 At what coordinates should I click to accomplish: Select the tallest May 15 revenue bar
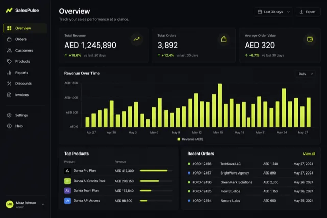click(220, 105)
